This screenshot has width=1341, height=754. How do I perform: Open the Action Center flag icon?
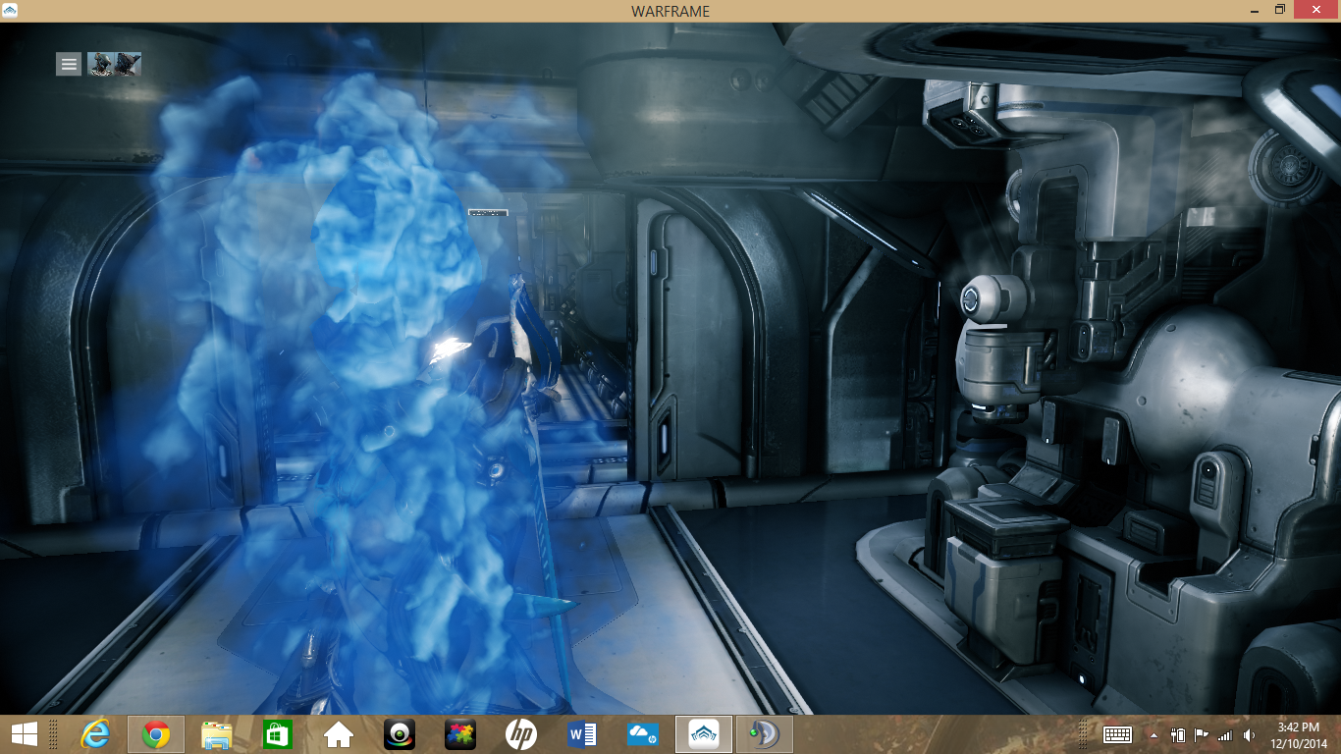pyautogui.click(x=1202, y=734)
